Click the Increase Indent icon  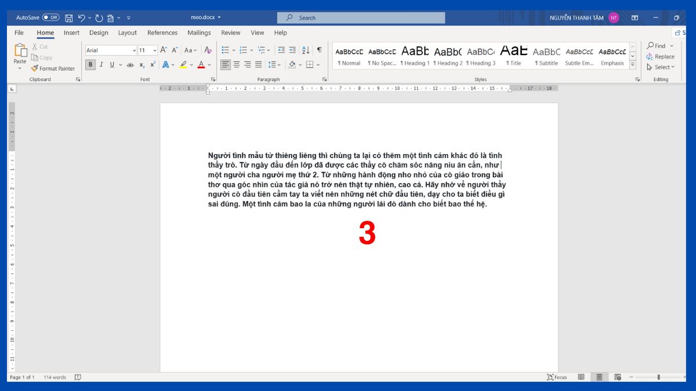(292, 50)
